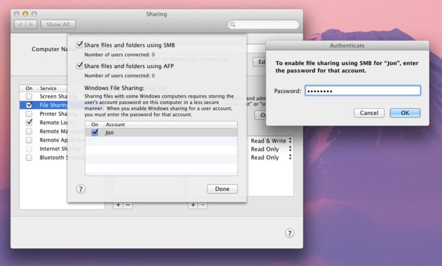The height and width of the screenshot is (266, 442).
Task: Click the remove user minus button
Action: tap(203, 205)
